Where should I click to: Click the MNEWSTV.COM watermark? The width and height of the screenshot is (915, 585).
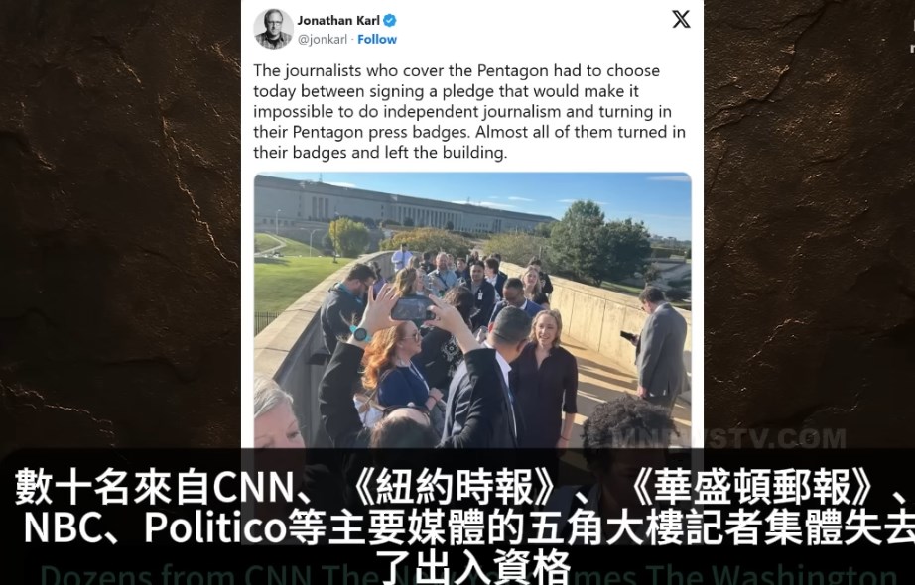[x=728, y=438]
